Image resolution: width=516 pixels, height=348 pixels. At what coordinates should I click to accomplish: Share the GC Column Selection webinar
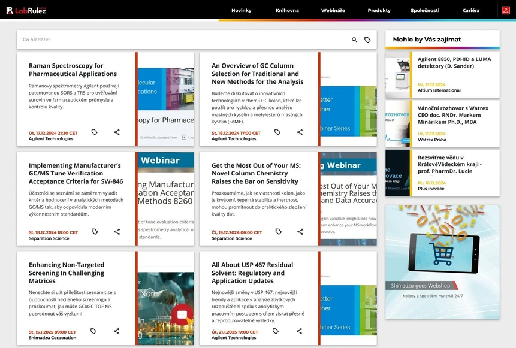coord(300,132)
